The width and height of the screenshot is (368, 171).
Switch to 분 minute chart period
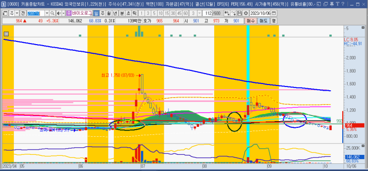point(122,13)
